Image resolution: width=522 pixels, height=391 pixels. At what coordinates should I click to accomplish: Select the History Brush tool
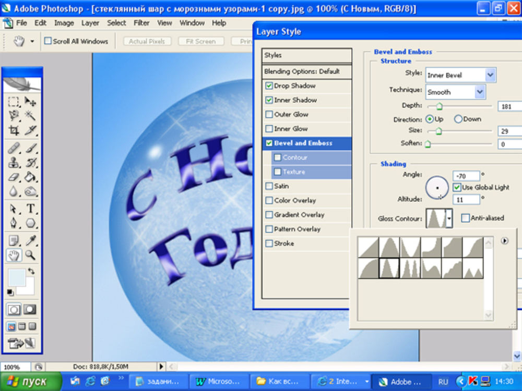(x=31, y=163)
